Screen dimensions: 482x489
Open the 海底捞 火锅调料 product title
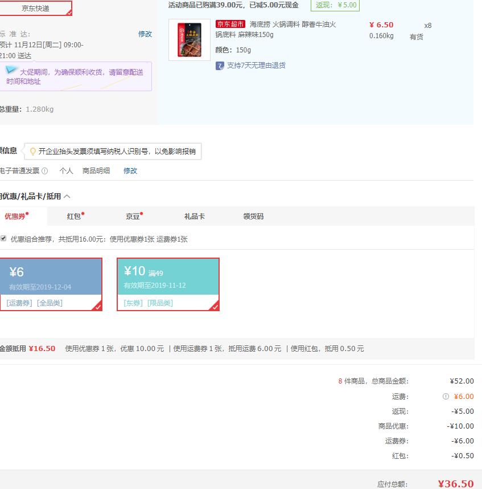[275, 29]
